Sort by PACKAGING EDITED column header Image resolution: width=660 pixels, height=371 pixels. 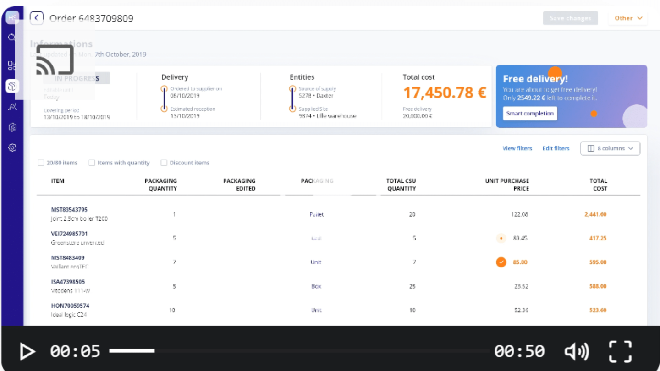click(239, 185)
